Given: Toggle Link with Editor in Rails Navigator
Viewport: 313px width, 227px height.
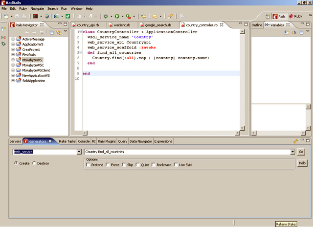Looking at the screenshot, I should pos(59,32).
